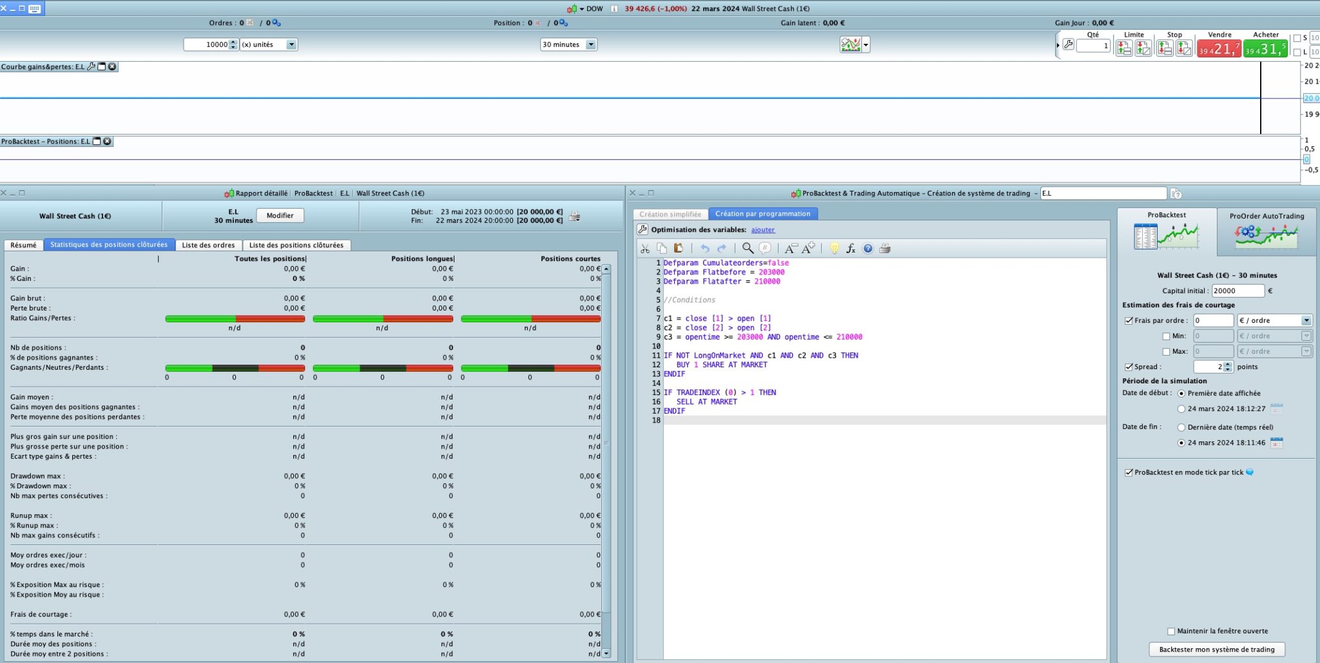Click the lightbulb help icon
Viewport: 1320px width, 663px height.
pyautogui.click(x=834, y=249)
